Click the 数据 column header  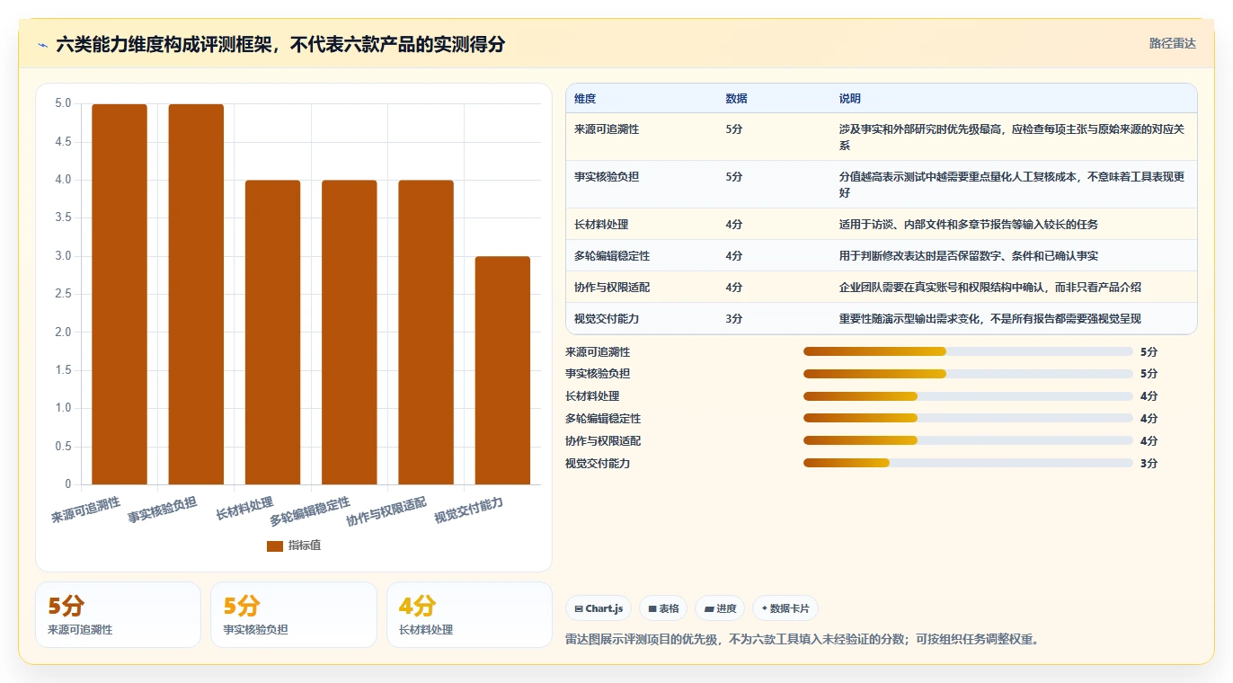[736, 99]
